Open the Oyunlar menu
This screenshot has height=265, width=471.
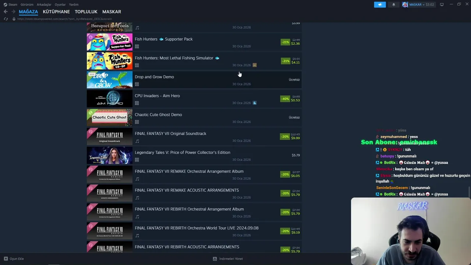[x=60, y=4]
